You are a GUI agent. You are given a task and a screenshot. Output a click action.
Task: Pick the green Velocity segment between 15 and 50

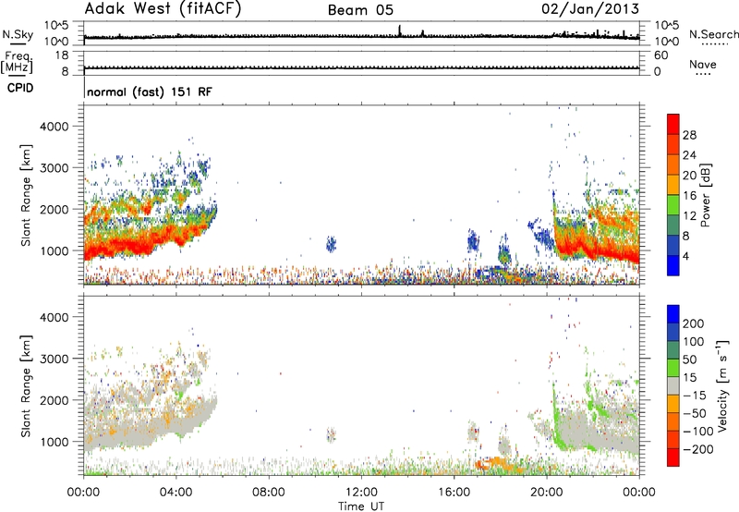(x=673, y=368)
